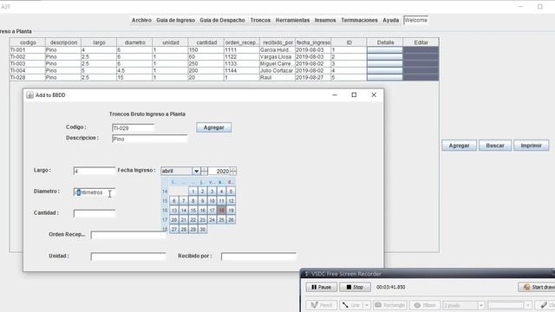The height and width of the screenshot is (312, 555).
Task: Select cantidad cell 150
Action: (206, 50)
